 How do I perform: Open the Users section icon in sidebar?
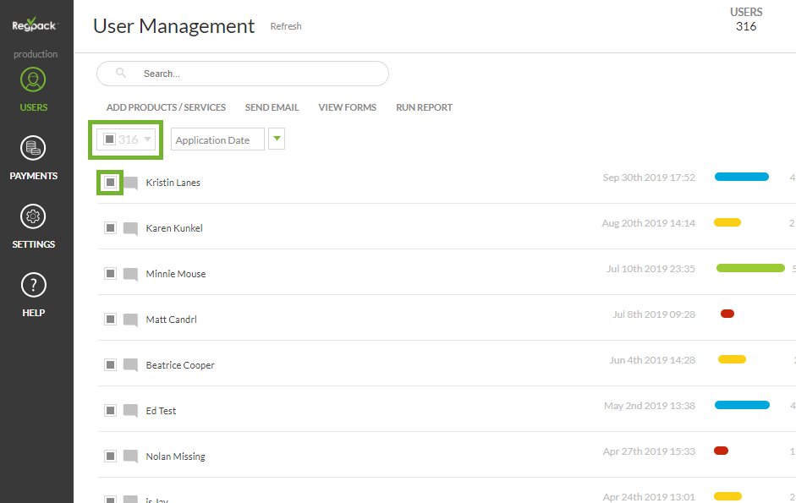point(33,81)
